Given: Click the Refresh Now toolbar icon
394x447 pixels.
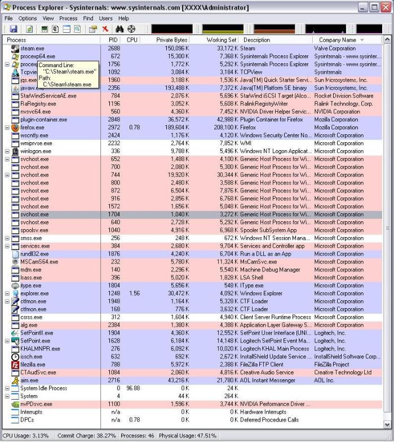Looking at the screenshot, I should point(29,29).
